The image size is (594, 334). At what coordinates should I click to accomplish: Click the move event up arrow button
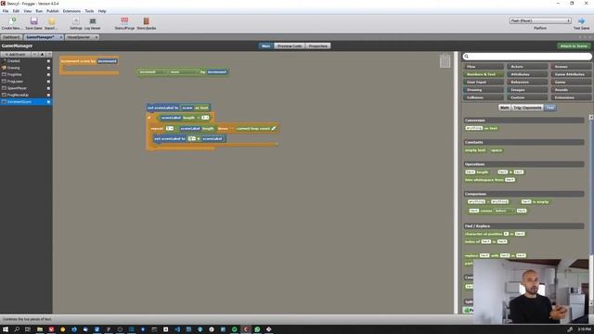tap(42, 55)
